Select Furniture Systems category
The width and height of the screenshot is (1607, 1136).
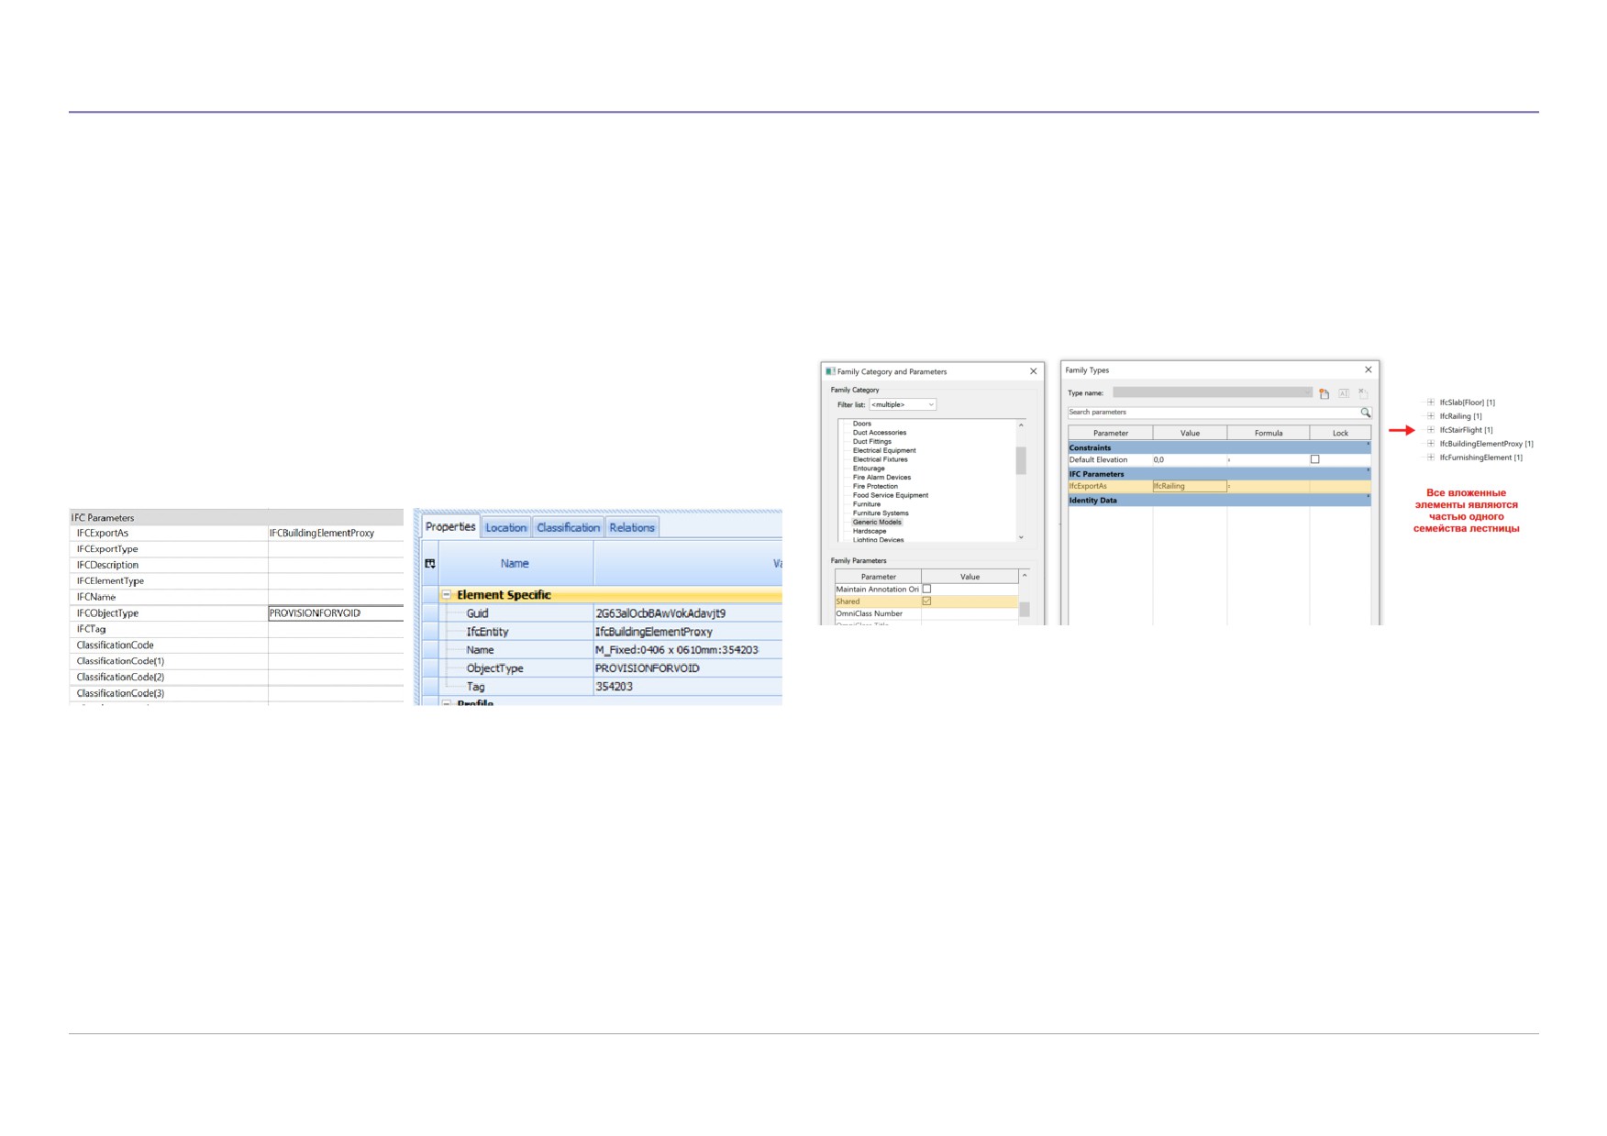[881, 513]
